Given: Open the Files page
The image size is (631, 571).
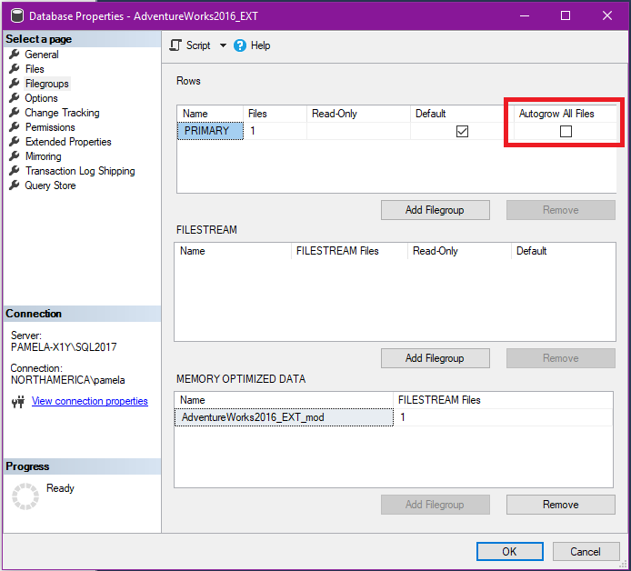Looking at the screenshot, I should point(35,69).
